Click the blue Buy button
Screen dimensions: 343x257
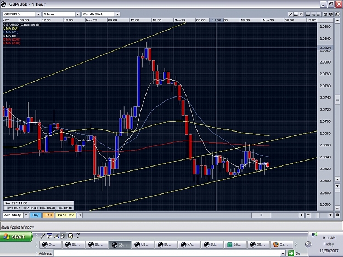pos(36,215)
